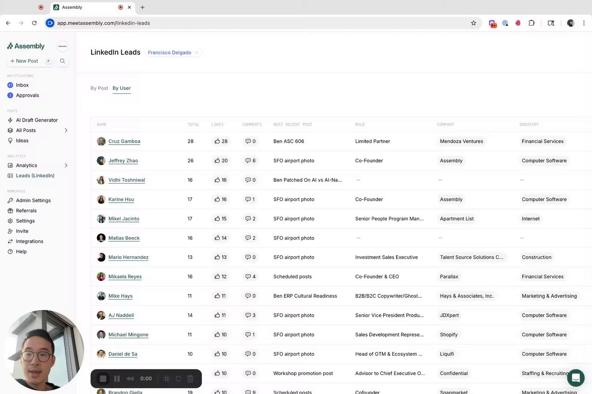Viewport: 592px width, 394px height.
Task: Click the Help question-mark icon
Action: click(11, 252)
